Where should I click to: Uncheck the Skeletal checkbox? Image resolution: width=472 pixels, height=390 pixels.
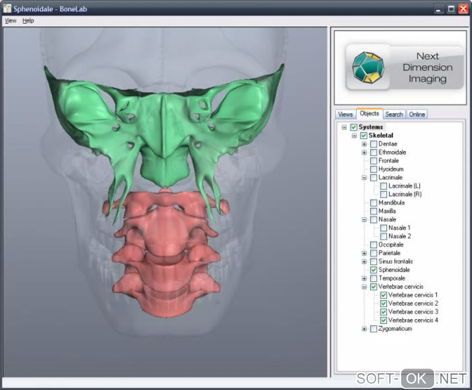click(x=363, y=136)
